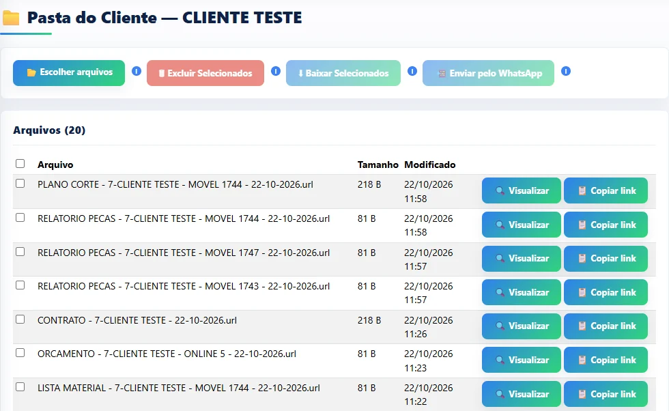Check the CONTRATO file's checkbox
Image resolution: width=669 pixels, height=411 pixels.
pos(20,320)
